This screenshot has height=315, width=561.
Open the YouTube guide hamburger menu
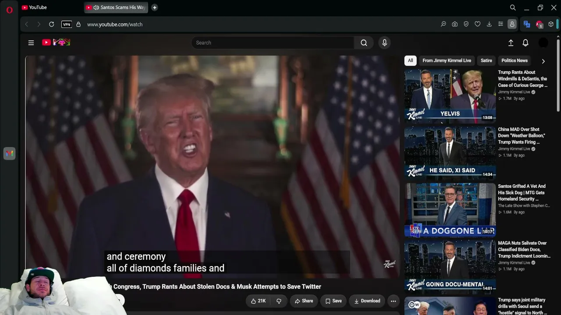click(31, 43)
